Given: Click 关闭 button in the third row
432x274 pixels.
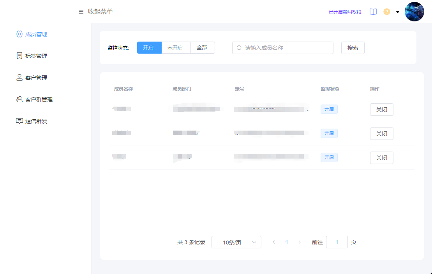Looking at the screenshot, I should [382, 158].
